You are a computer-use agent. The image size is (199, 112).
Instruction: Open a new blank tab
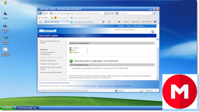click(98, 22)
